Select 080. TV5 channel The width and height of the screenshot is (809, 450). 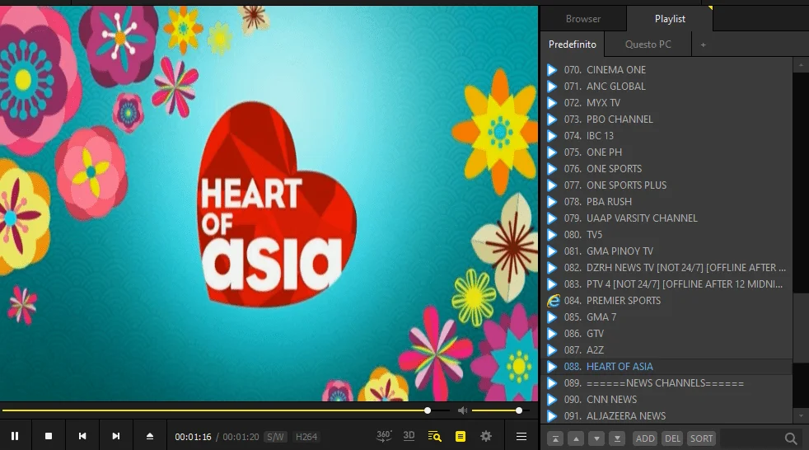pos(666,235)
